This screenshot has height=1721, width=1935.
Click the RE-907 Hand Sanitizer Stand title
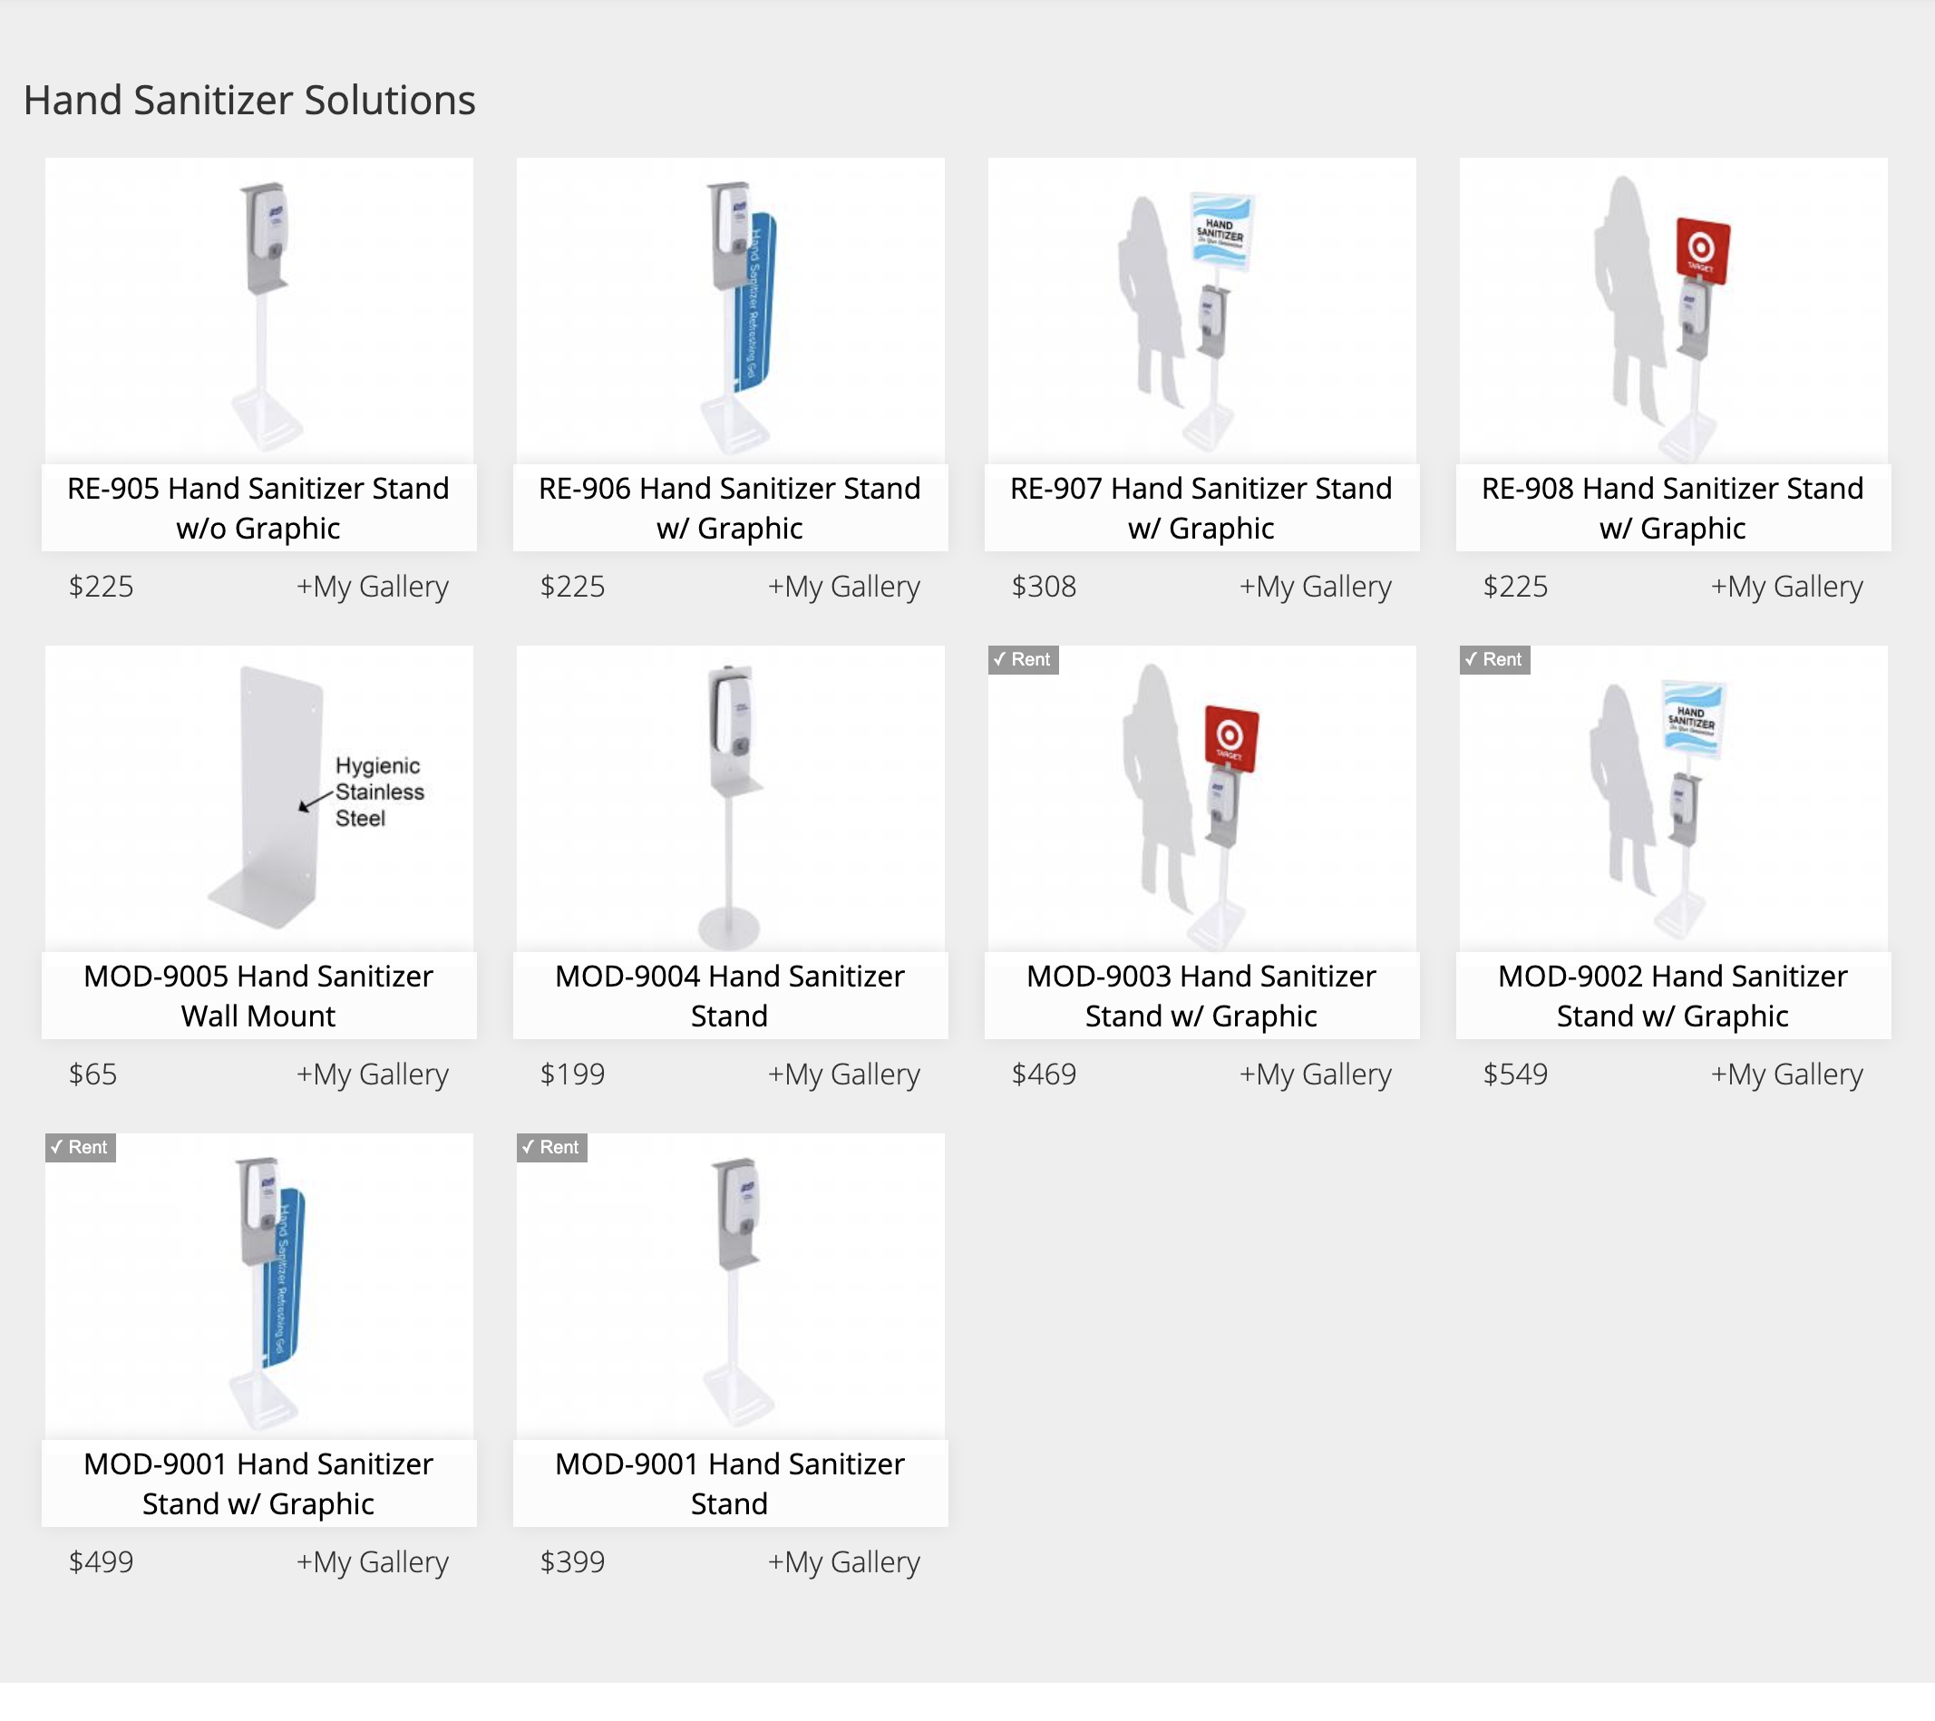coord(1201,509)
